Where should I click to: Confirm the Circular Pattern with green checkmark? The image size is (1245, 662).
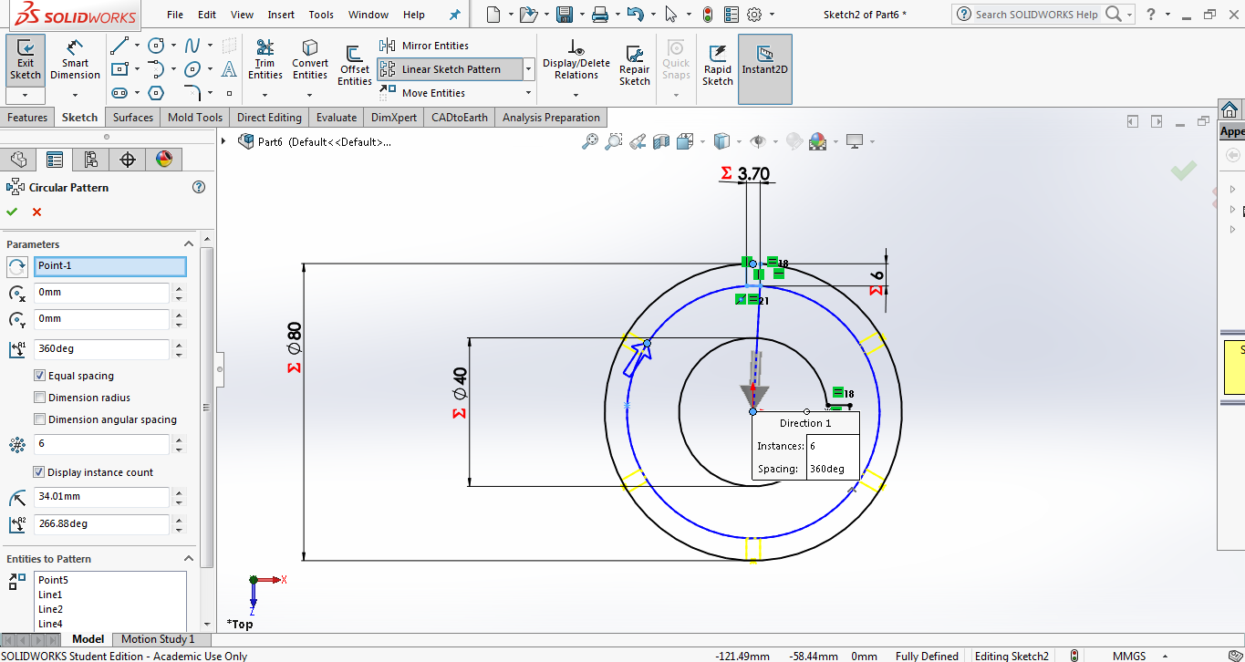[x=12, y=212]
